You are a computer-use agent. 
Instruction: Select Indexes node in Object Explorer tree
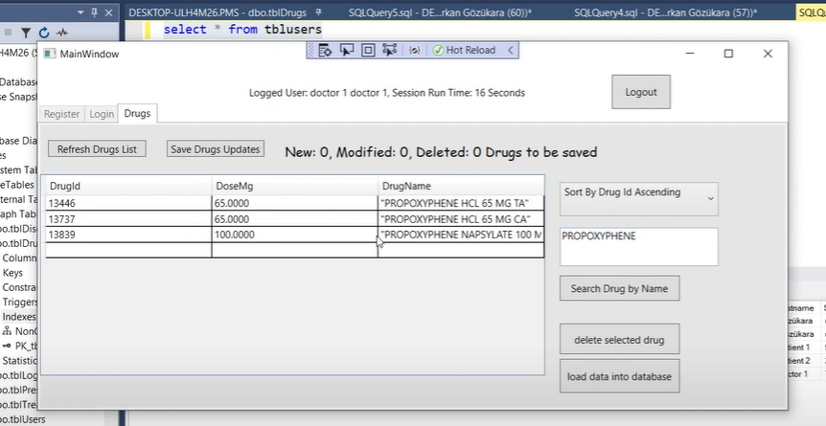click(19, 317)
